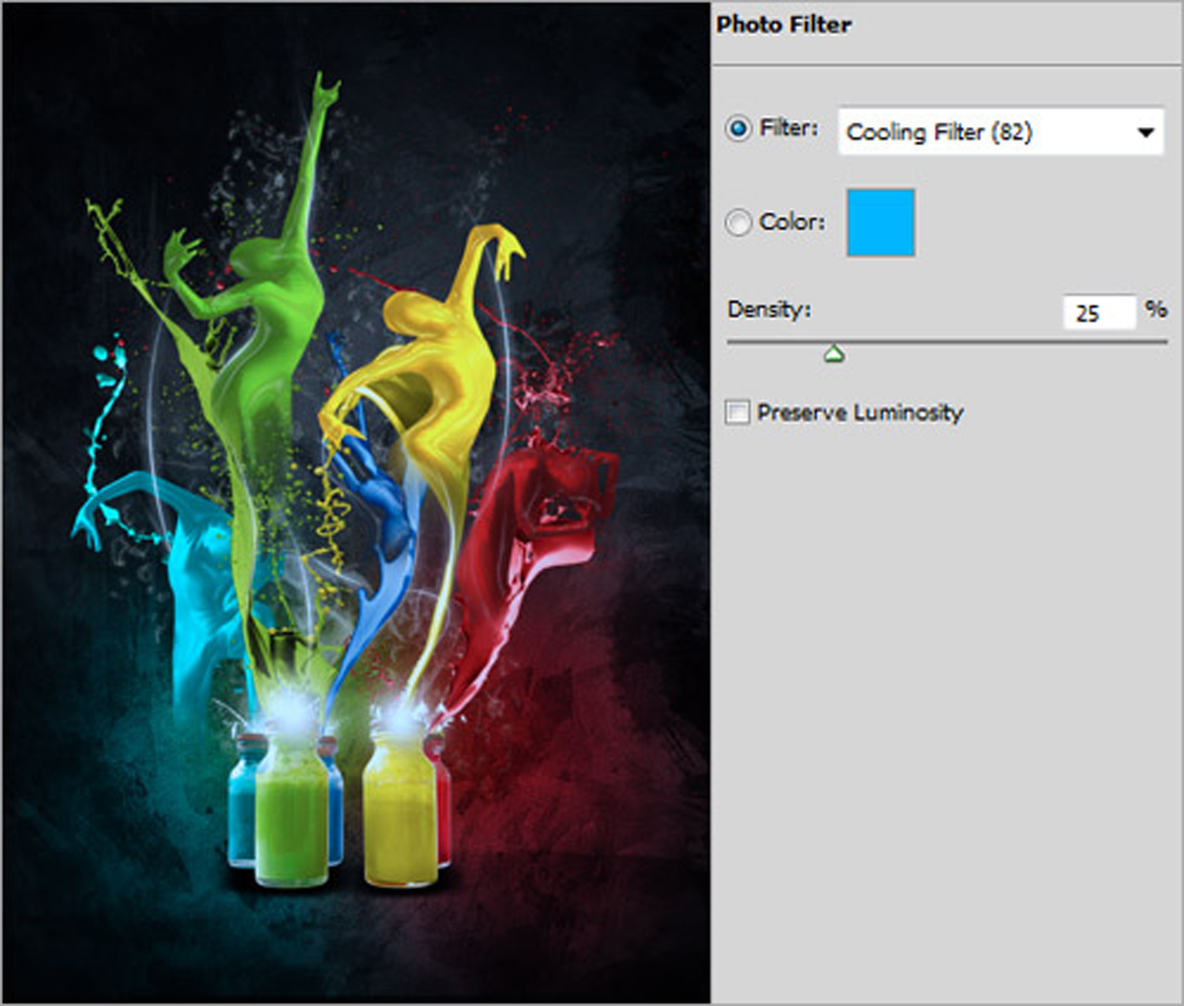Select the Filter radio button
The height and width of the screenshot is (1006, 1184).
[x=738, y=129]
